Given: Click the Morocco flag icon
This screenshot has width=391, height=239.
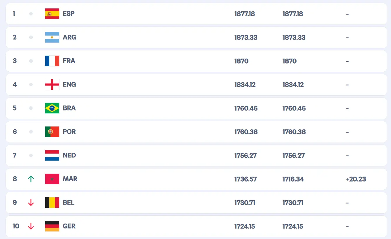Looking at the screenshot, I should 52,179.
